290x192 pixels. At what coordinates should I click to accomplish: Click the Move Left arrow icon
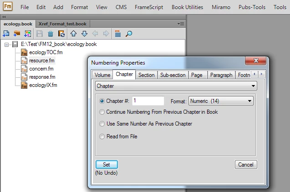(x=95, y=34)
